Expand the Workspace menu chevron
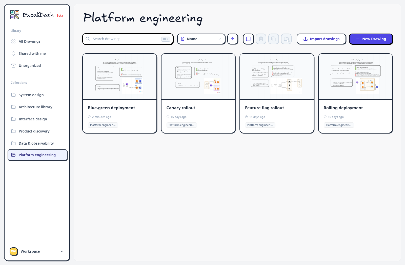Image resolution: width=405 pixels, height=265 pixels. [62, 251]
